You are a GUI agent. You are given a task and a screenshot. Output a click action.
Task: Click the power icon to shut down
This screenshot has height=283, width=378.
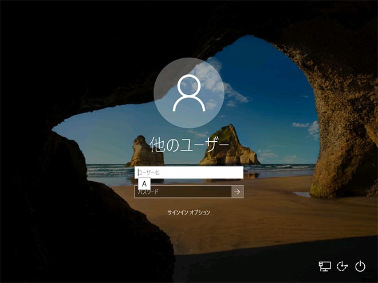(x=360, y=266)
